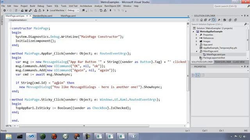Image resolution: width=250 pixels, height=140 pixels.
Task: Click the Collapse All icon in Solution Explorer
Action: 205,20
